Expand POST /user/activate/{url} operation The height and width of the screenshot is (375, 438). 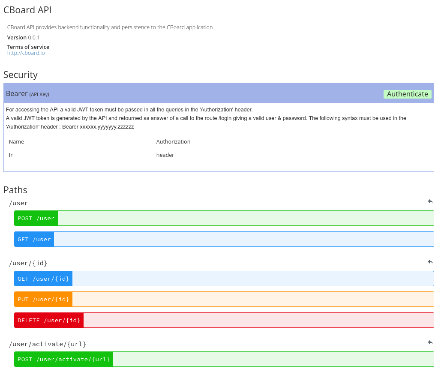pos(224,359)
